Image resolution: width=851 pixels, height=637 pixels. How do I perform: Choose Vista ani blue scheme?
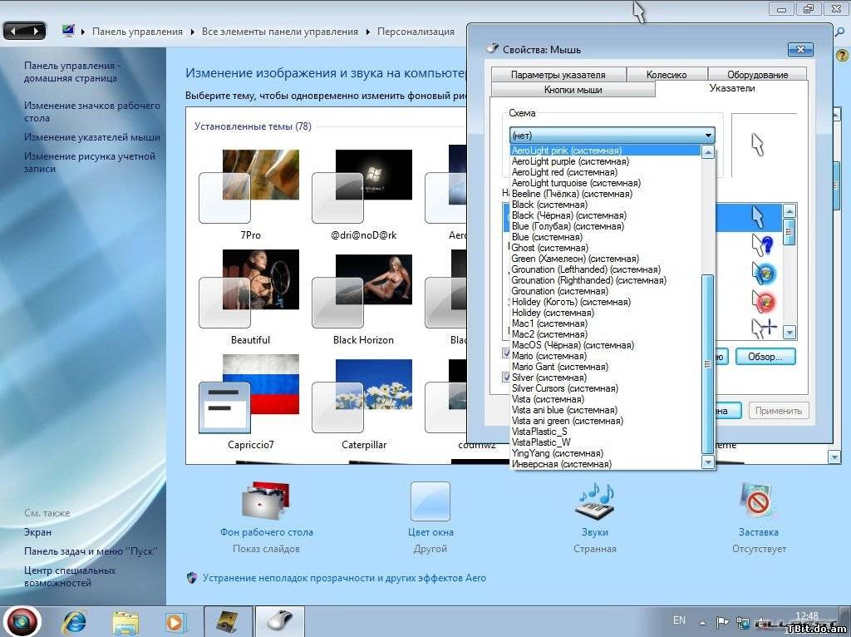(x=605, y=410)
